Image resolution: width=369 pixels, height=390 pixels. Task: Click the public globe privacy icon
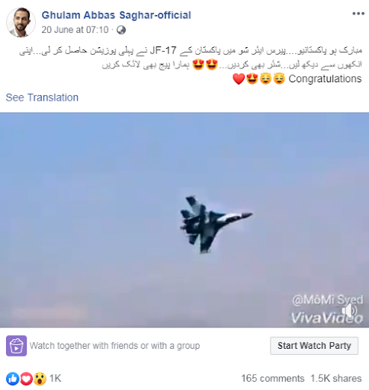(121, 30)
